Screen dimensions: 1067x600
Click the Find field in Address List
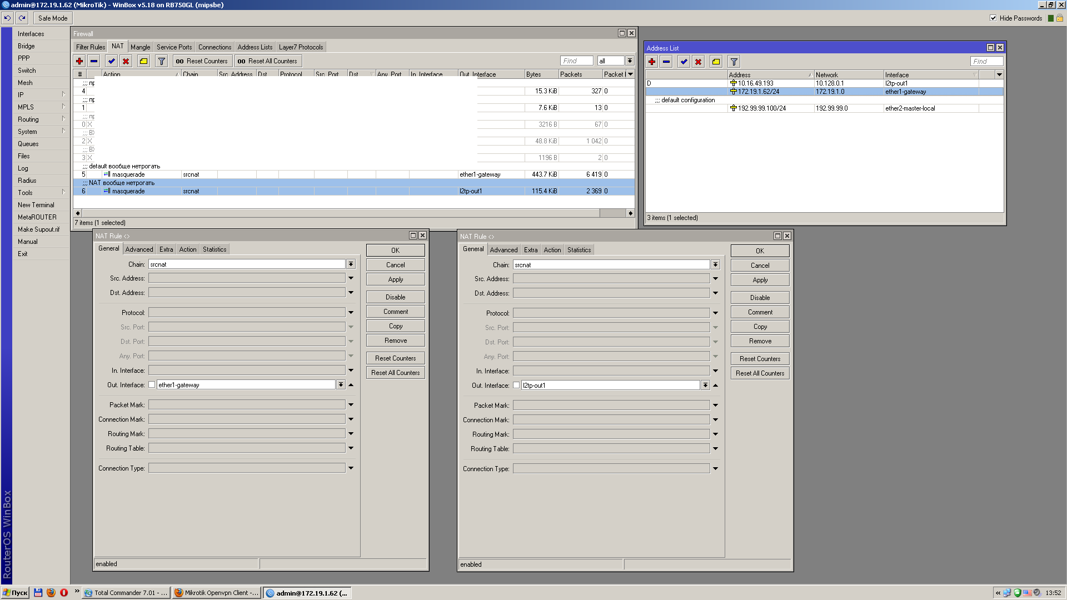pyautogui.click(x=986, y=62)
